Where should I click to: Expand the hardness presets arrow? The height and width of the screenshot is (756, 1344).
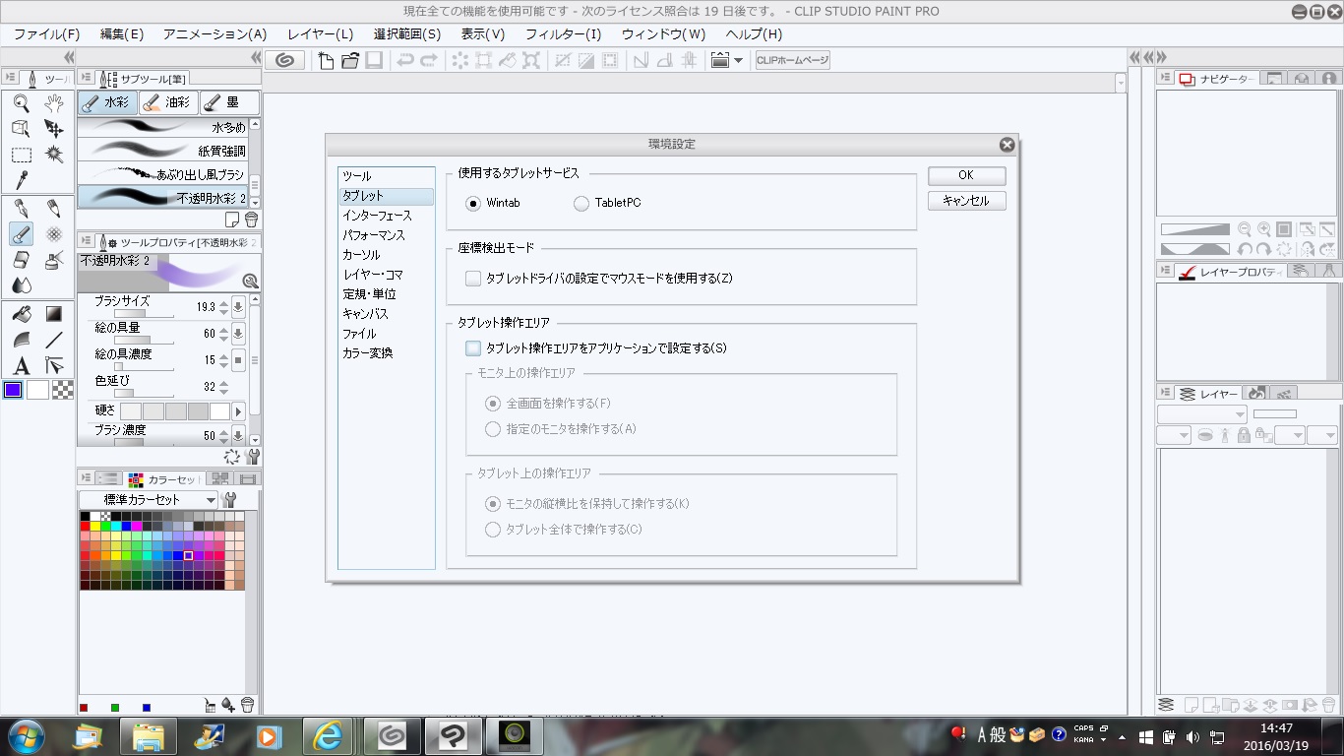[x=238, y=410]
